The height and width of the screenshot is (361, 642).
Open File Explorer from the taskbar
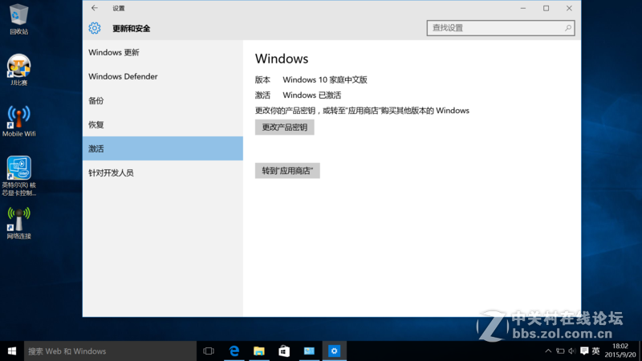259,351
